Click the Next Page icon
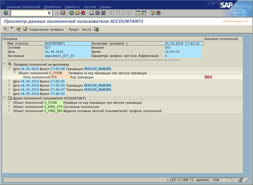The width and height of the screenshot is (253, 185). click(124, 13)
